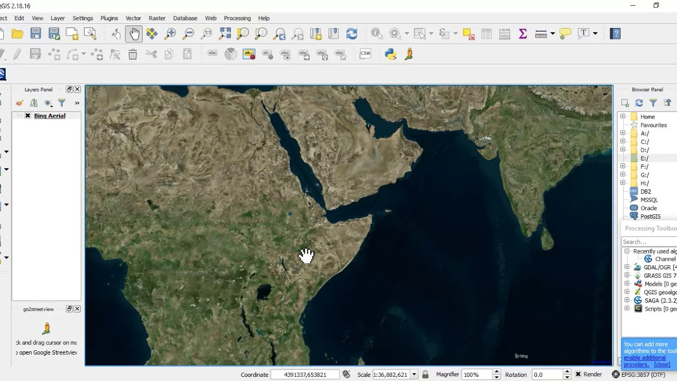Click Zoom to Selection icon

[x=243, y=34]
